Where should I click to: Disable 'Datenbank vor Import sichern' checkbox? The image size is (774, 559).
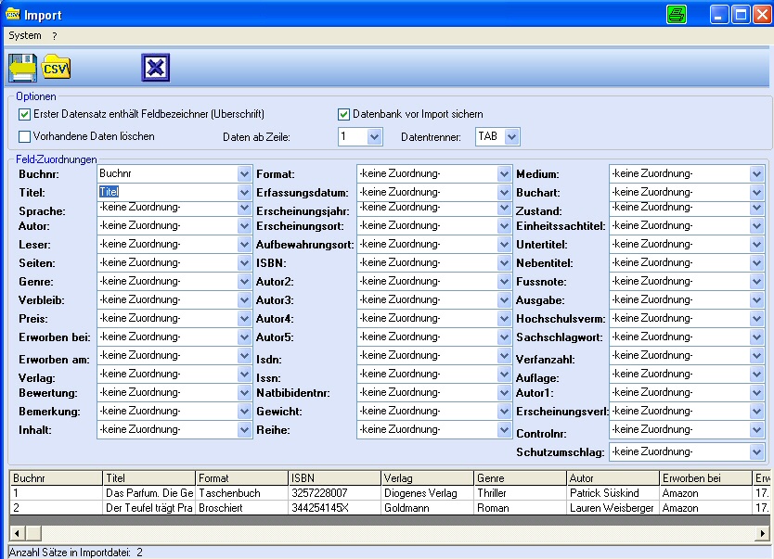pyautogui.click(x=344, y=114)
